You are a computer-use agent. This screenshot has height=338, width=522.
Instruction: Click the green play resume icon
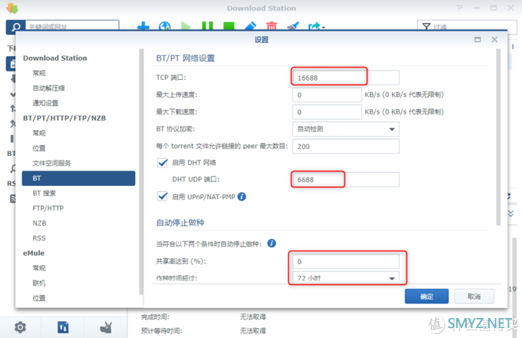186,26
